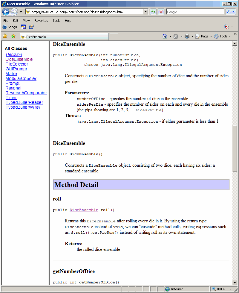The width and height of the screenshot is (239, 293).
Task: Click the Print icon
Action: pos(187,36)
